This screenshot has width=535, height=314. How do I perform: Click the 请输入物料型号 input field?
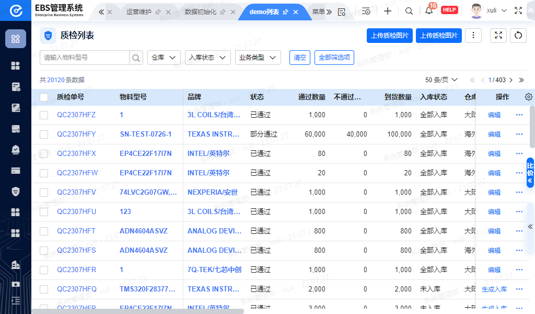coord(84,58)
